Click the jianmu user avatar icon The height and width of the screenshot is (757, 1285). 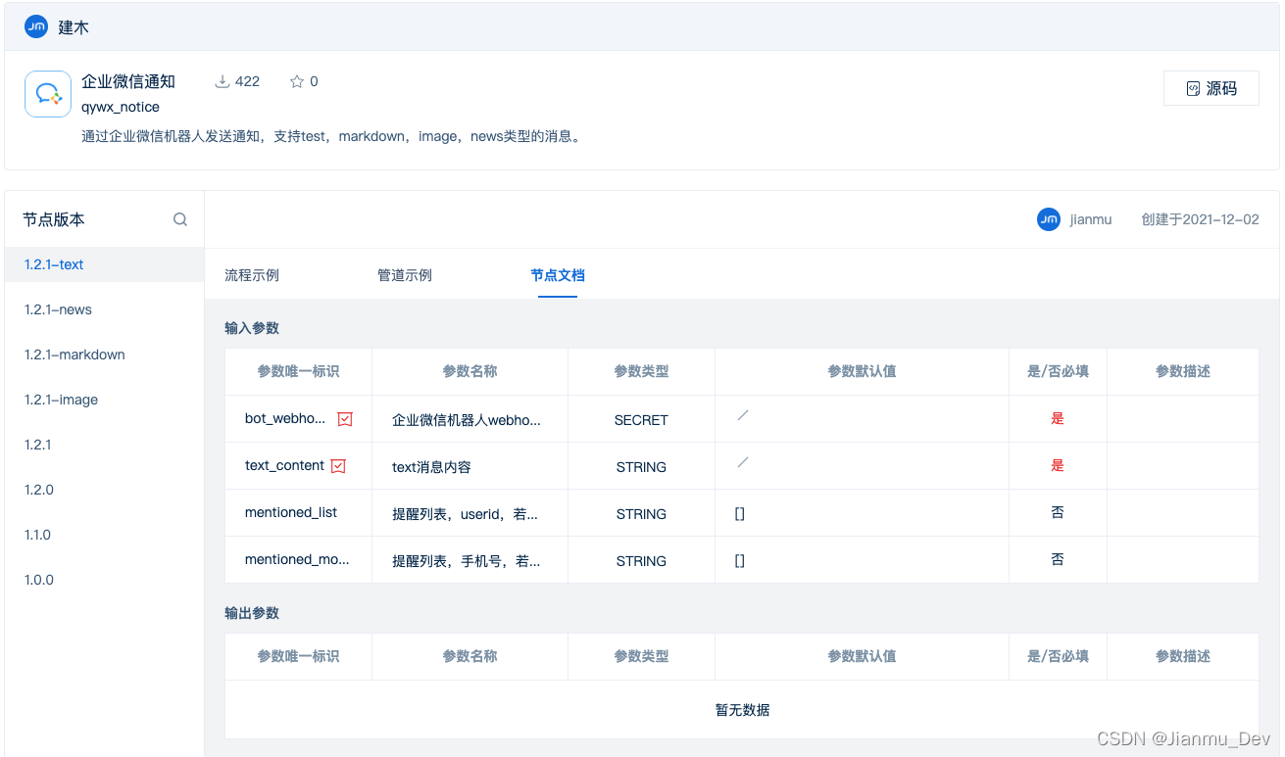pyautogui.click(x=1049, y=219)
